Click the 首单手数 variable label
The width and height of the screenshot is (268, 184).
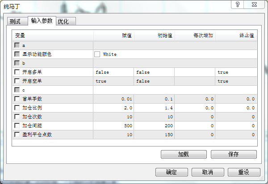32,99
